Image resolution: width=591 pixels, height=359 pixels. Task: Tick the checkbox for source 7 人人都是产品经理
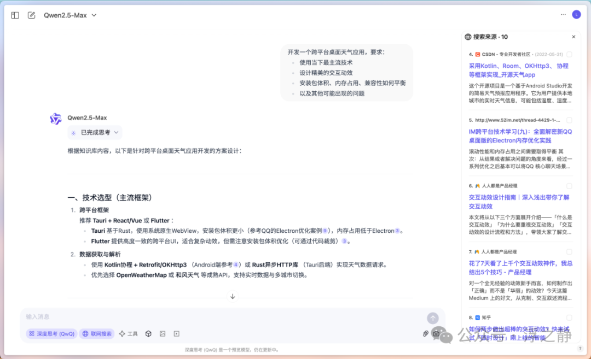click(x=569, y=252)
